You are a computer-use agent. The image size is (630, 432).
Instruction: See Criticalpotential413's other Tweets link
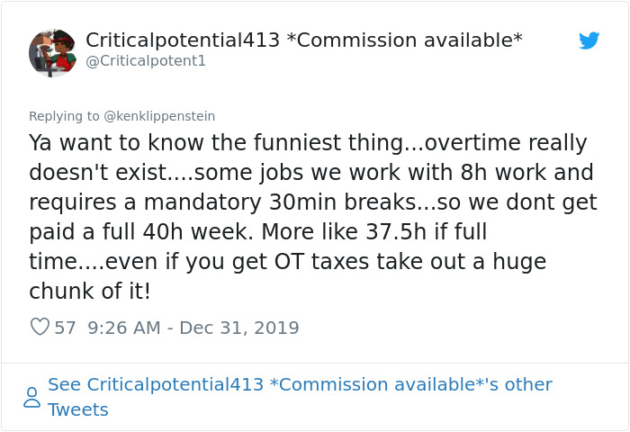click(299, 385)
